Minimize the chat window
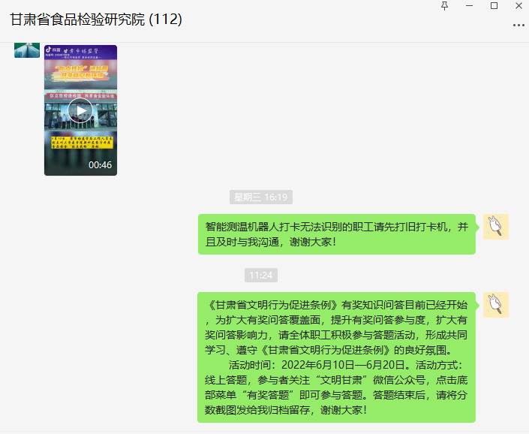Viewport: 529px width, 434px height. coord(469,6)
